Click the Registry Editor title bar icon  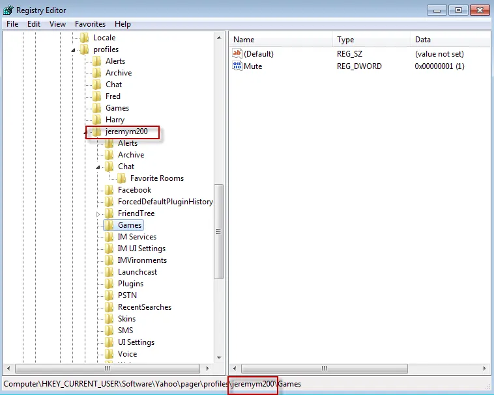tap(8, 10)
